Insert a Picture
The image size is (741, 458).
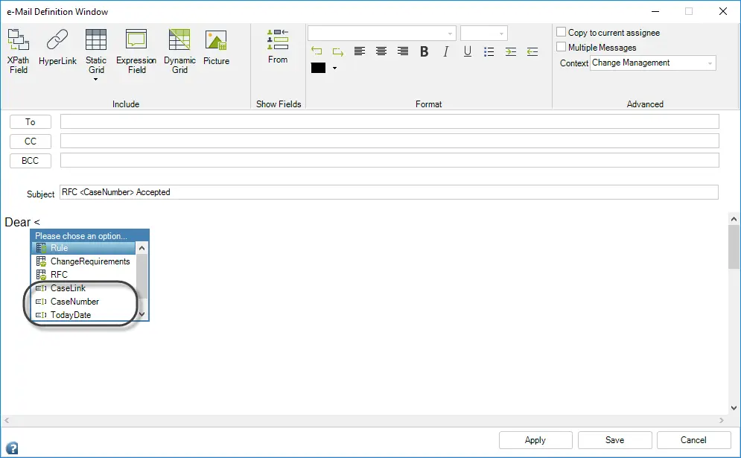click(x=216, y=47)
